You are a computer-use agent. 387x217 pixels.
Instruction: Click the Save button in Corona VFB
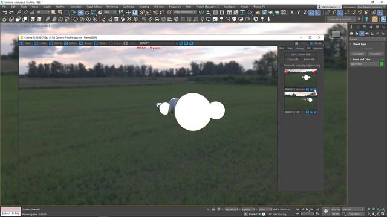pyautogui.click(x=25, y=43)
